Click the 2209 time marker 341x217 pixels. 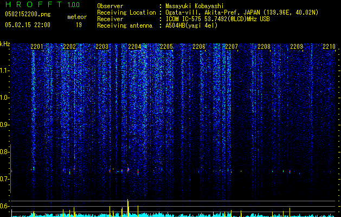coord(297,47)
